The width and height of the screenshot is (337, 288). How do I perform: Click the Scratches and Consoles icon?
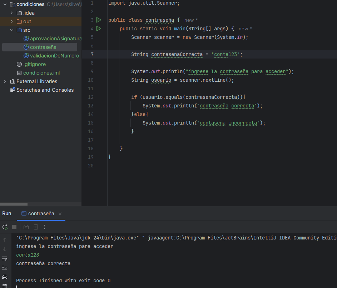pyautogui.click(x=13, y=90)
